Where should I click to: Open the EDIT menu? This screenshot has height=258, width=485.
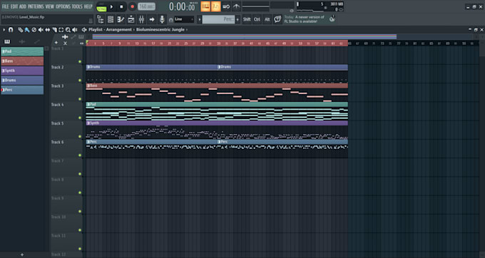coord(14,6)
